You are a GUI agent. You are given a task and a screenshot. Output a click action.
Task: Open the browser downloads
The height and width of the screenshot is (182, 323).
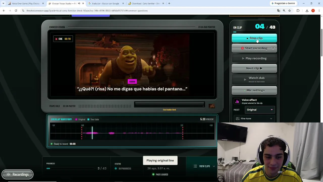(307, 11)
